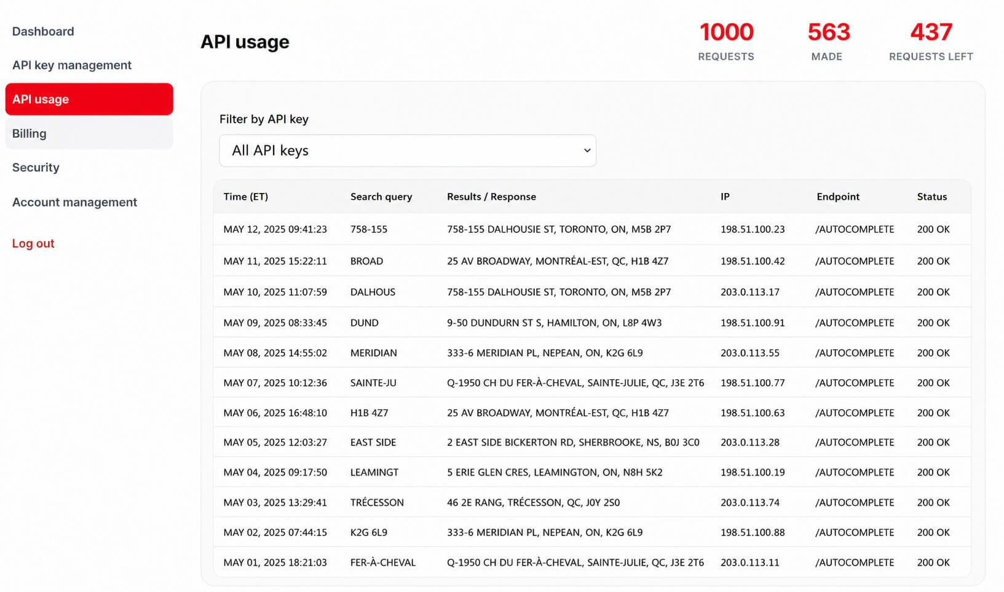Image resolution: width=1004 pixels, height=592 pixels.
Task: Click the IP column header
Action: [725, 197]
